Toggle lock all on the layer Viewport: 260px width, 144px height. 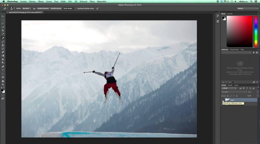[x=236, y=96]
